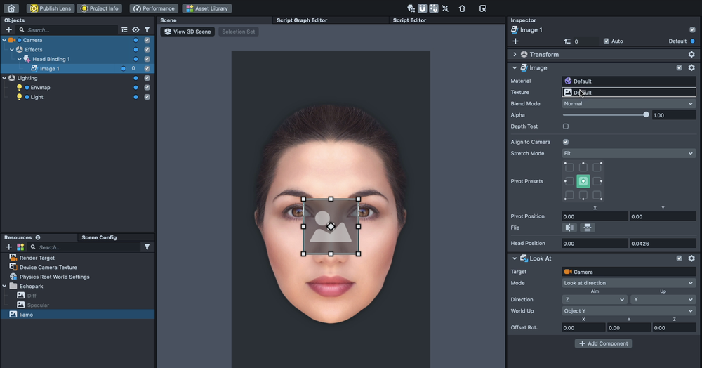Click the Publish Lens button

pos(51,8)
